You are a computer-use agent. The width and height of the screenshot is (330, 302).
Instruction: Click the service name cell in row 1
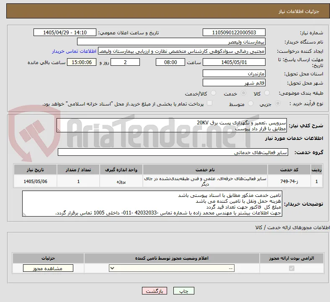pos(205,181)
